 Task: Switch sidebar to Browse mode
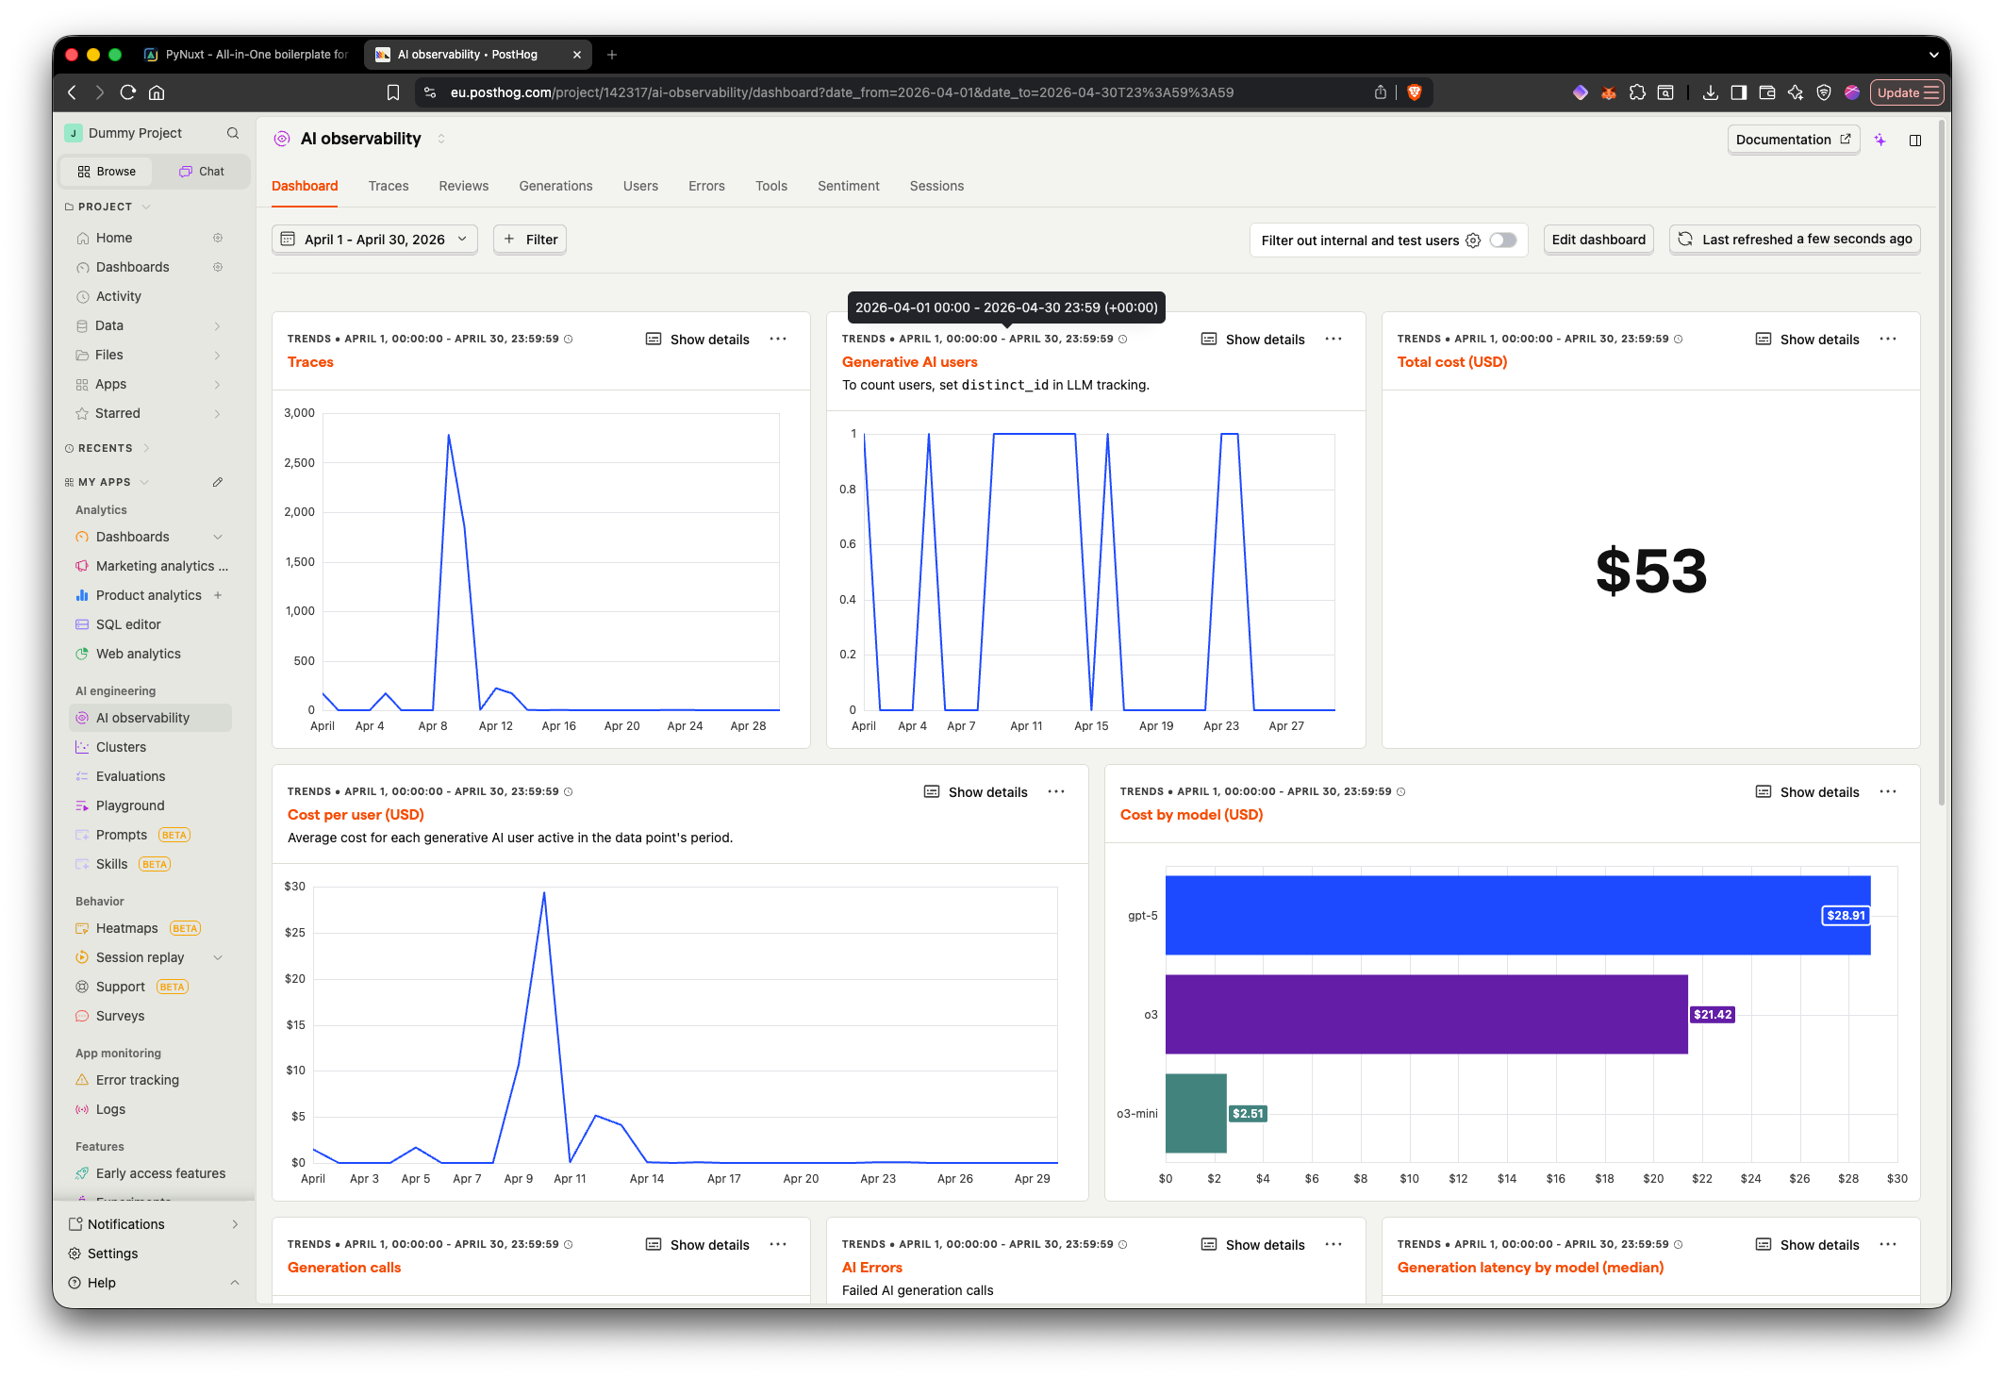[x=107, y=172]
